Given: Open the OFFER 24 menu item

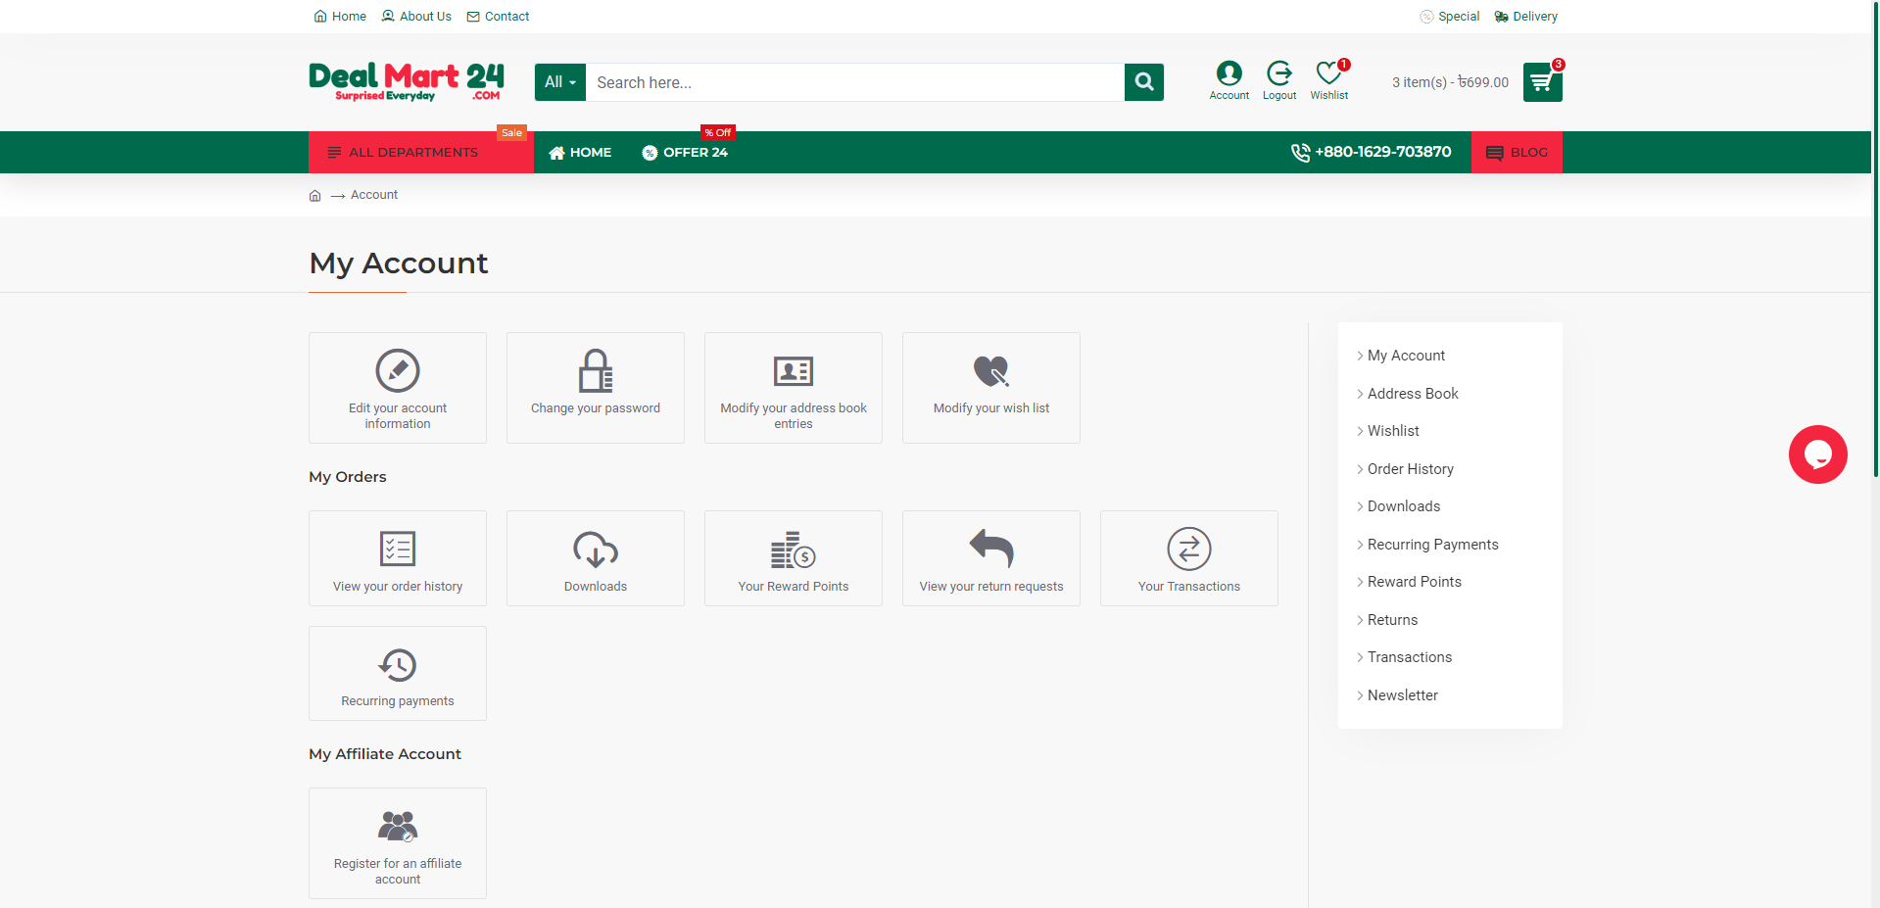Looking at the screenshot, I should (685, 152).
